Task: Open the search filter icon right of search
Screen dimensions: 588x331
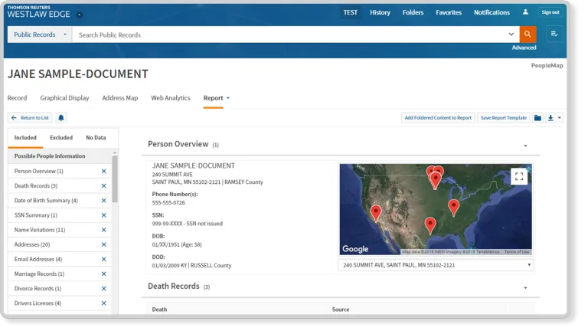Action: point(553,34)
